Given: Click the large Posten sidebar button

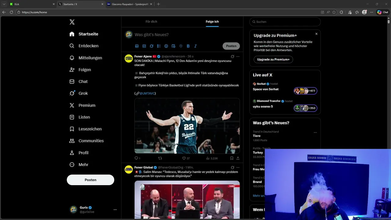Looking at the screenshot, I should pos(90,180).
